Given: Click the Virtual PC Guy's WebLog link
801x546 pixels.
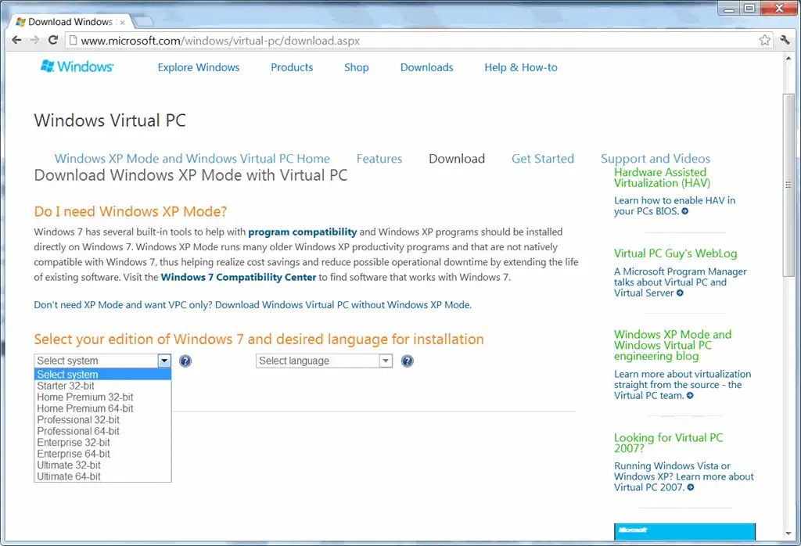Looking at the screenshot, I should pos(675,253).
